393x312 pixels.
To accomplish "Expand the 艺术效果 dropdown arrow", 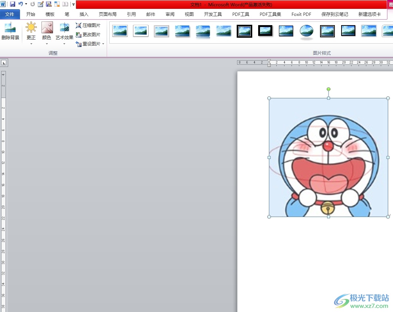I will [64, 44].
